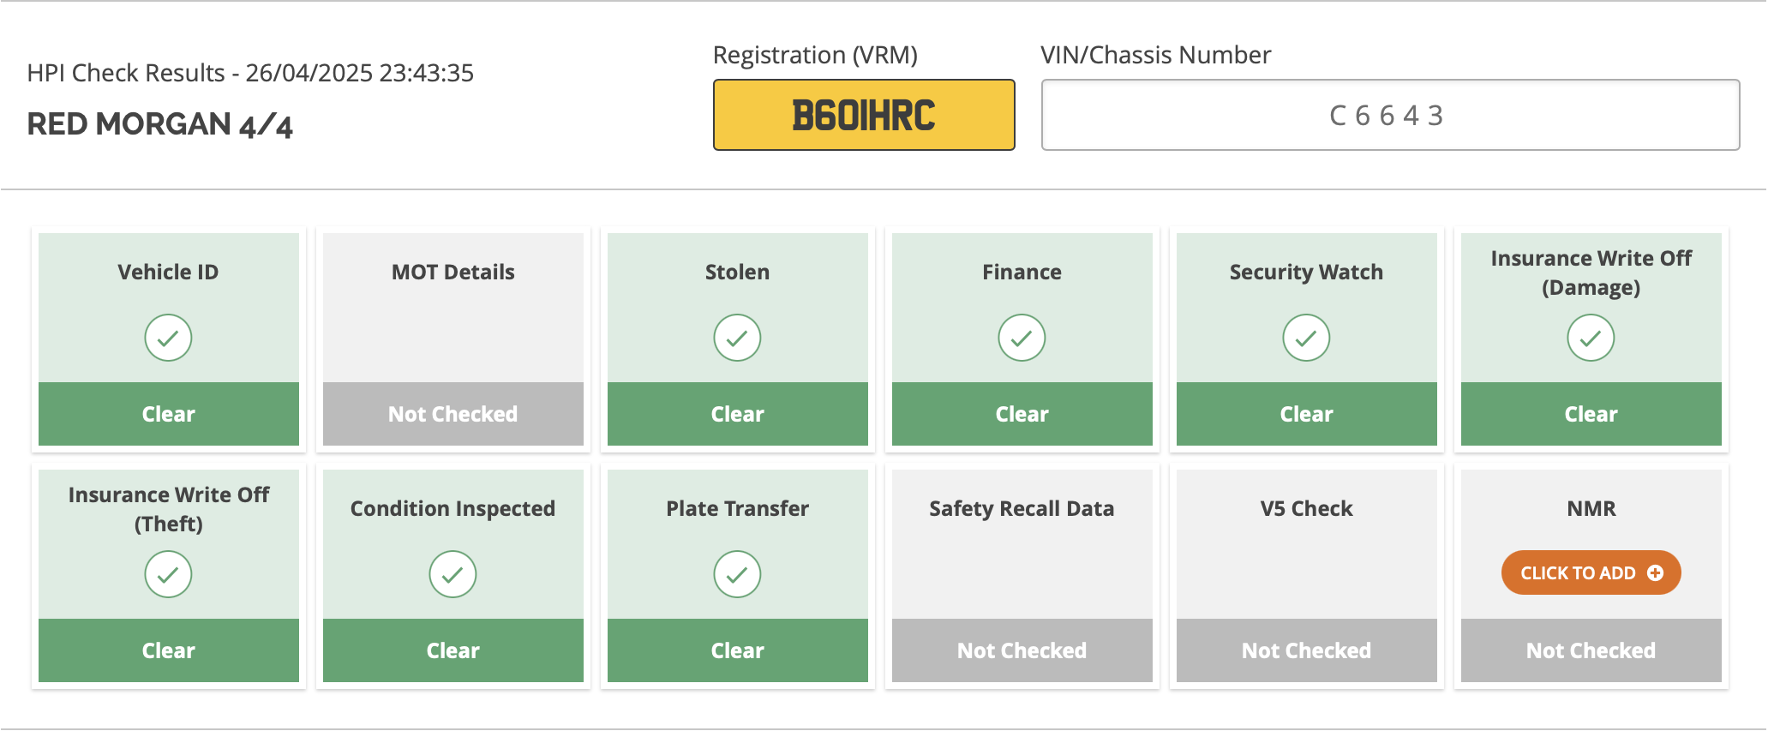Add NMR check with CLICK TO ADD

click(1591, 572)
